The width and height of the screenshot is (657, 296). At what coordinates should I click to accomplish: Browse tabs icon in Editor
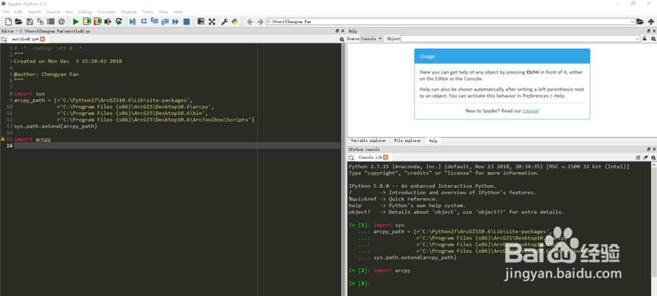tap(4, 39)
